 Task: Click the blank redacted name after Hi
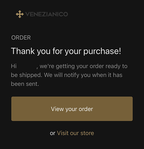coord(26,66)
